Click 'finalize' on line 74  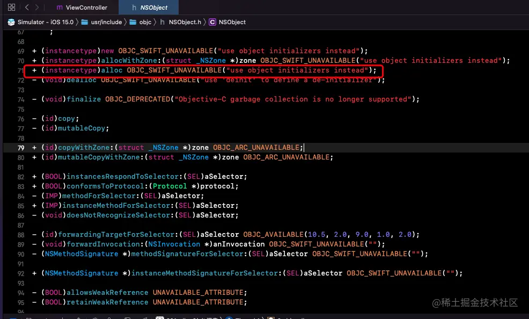tap(84, 99)
